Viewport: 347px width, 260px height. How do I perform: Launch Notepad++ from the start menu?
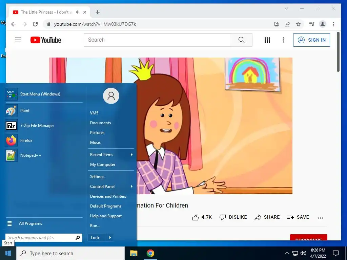coord(44,155)
